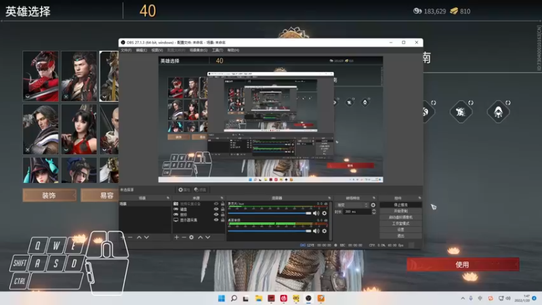Toggle visibility of 显示器采集 source
542x305 pixels.
point(216,220)
